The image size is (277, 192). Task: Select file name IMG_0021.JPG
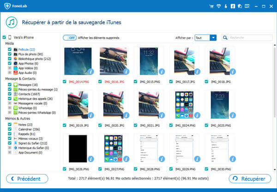click(150, 126)
